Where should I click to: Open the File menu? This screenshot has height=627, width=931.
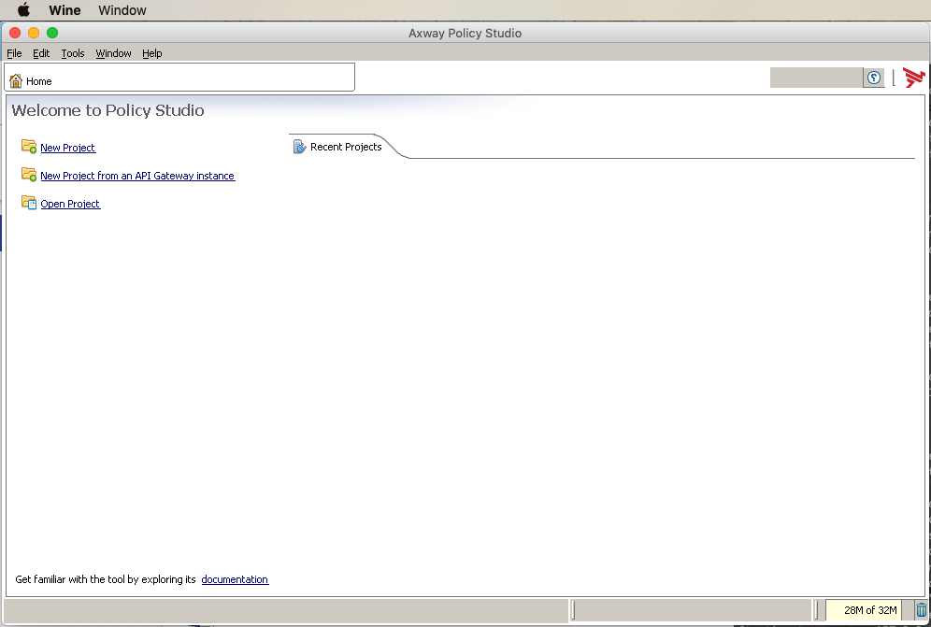point(14,53)
